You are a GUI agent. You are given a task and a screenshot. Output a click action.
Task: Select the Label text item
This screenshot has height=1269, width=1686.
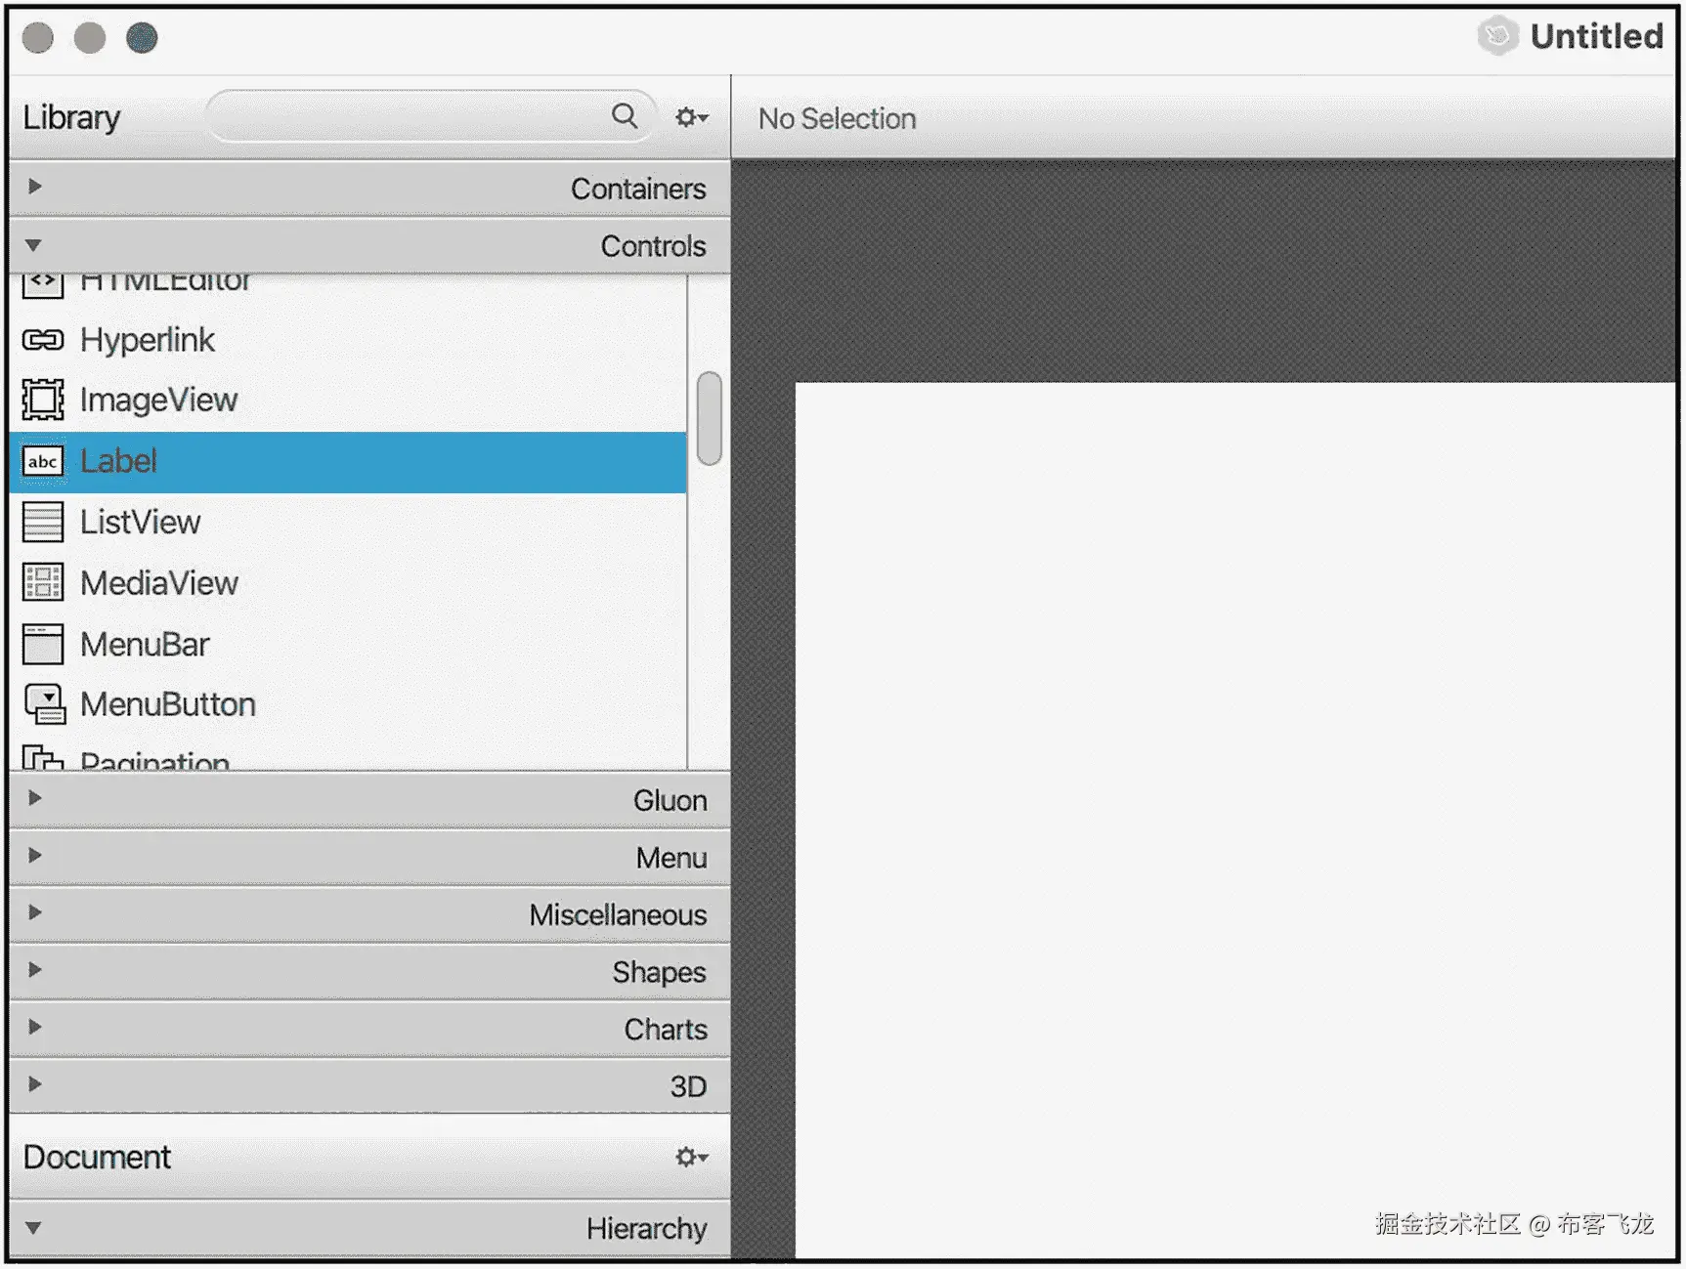click(x=118, y=461)
